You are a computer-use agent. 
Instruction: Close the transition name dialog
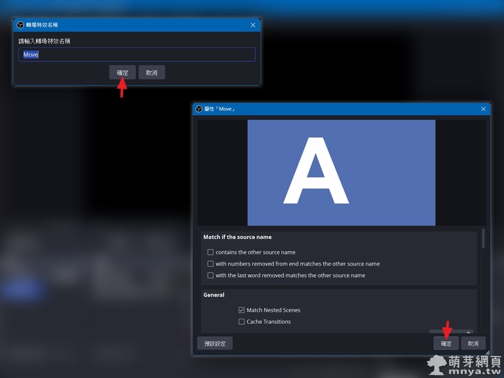[253, 25]
